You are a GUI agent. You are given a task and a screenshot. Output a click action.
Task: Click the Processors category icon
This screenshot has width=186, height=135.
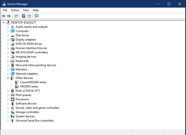13,99
